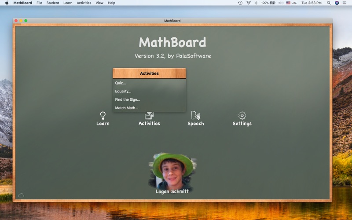Click the cloud sync icon
This screenshot has width=352, height=220.
(21, 195)
